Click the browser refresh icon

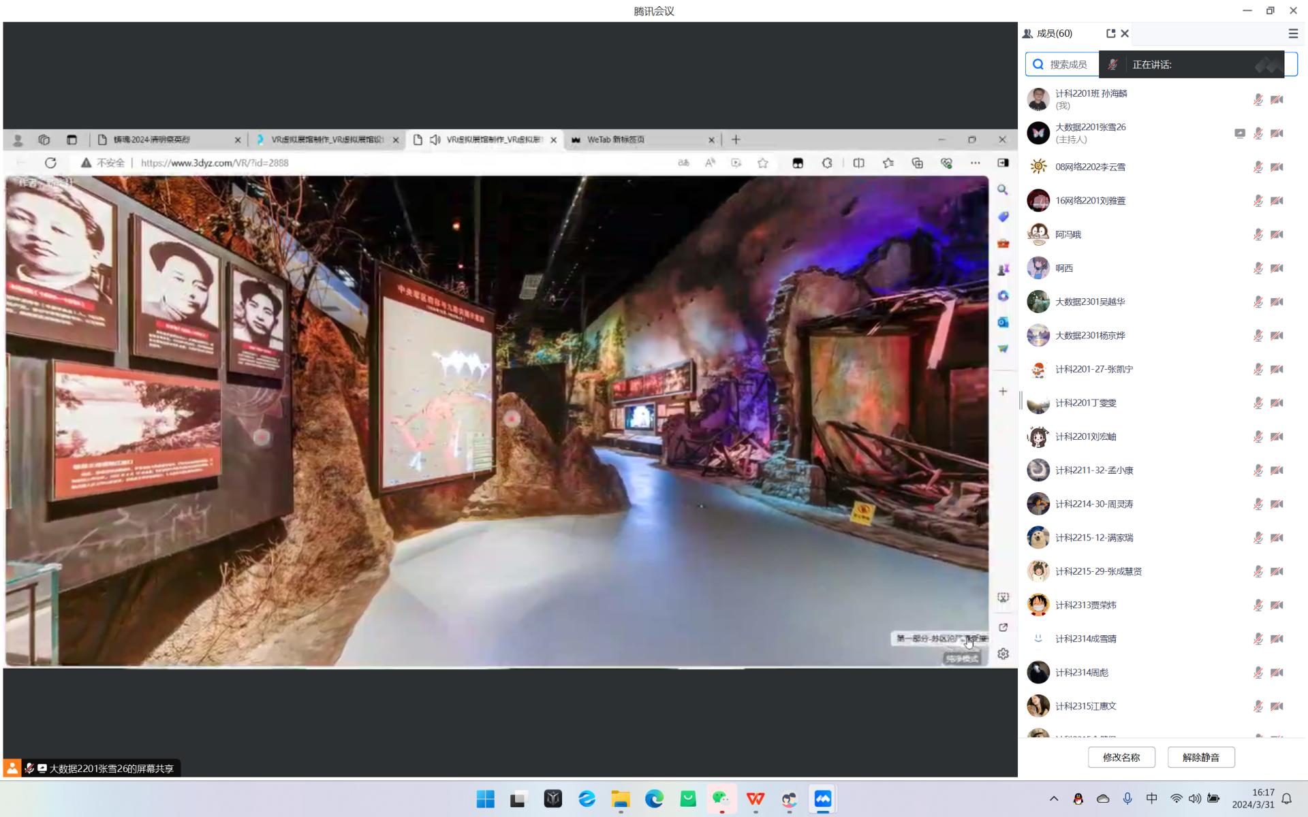coord(50,163)
